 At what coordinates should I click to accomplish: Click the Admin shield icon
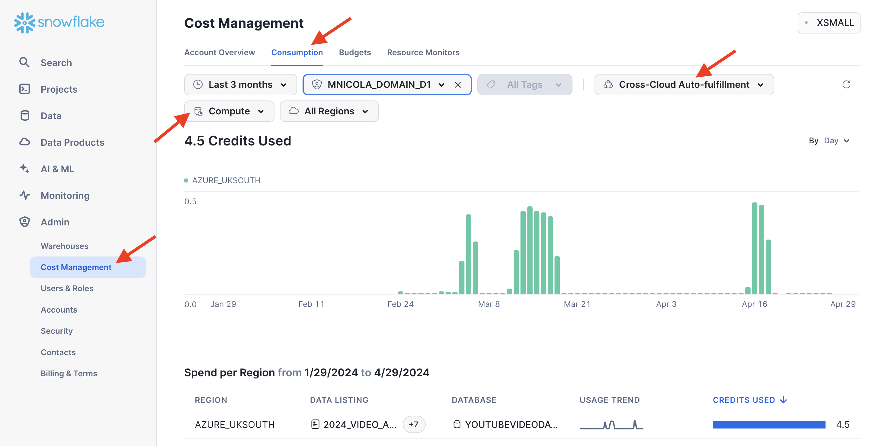24,222
